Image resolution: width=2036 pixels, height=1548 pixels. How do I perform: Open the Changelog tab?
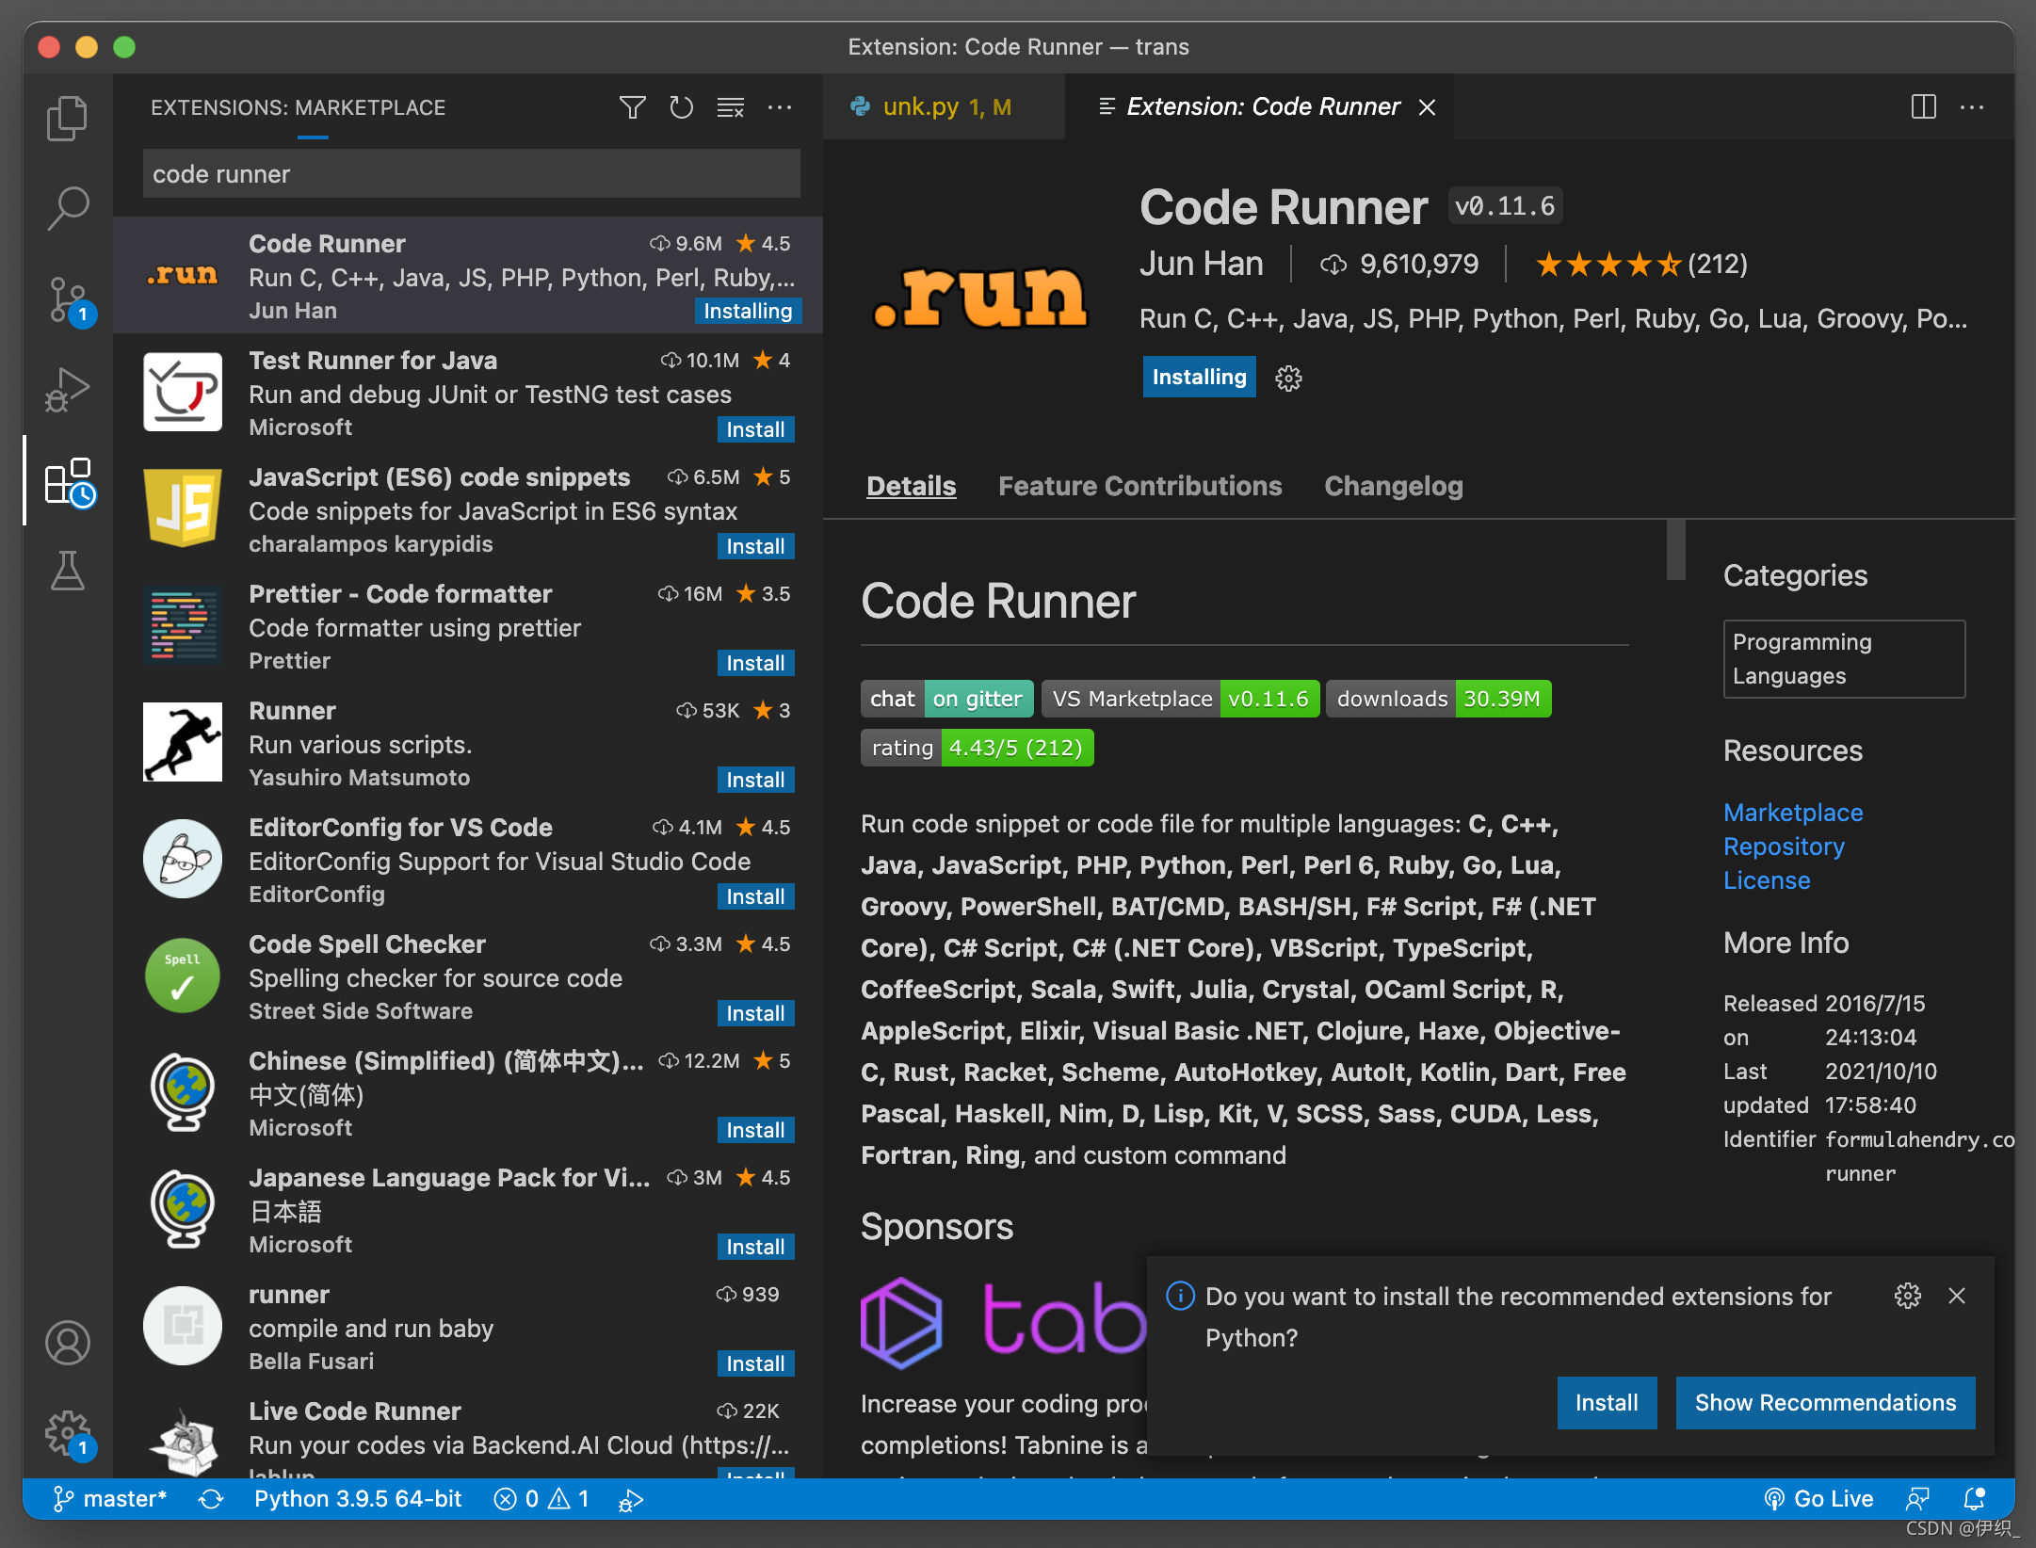(x=1394, y=486)
